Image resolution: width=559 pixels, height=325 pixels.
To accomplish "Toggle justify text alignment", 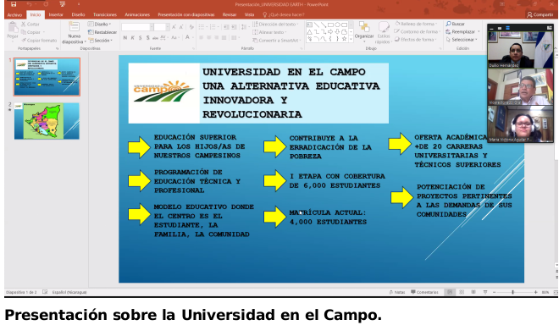I will point(224,38).
